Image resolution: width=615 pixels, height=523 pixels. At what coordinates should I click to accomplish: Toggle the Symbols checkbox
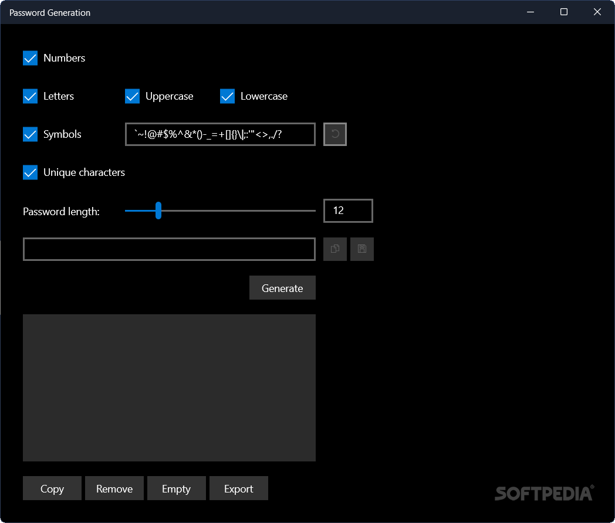tap(30, 134)
